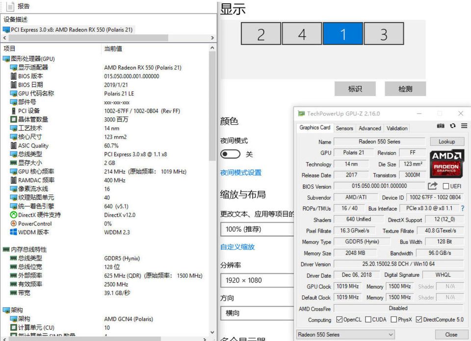Select display monitor 3

(x=384, y=34)
